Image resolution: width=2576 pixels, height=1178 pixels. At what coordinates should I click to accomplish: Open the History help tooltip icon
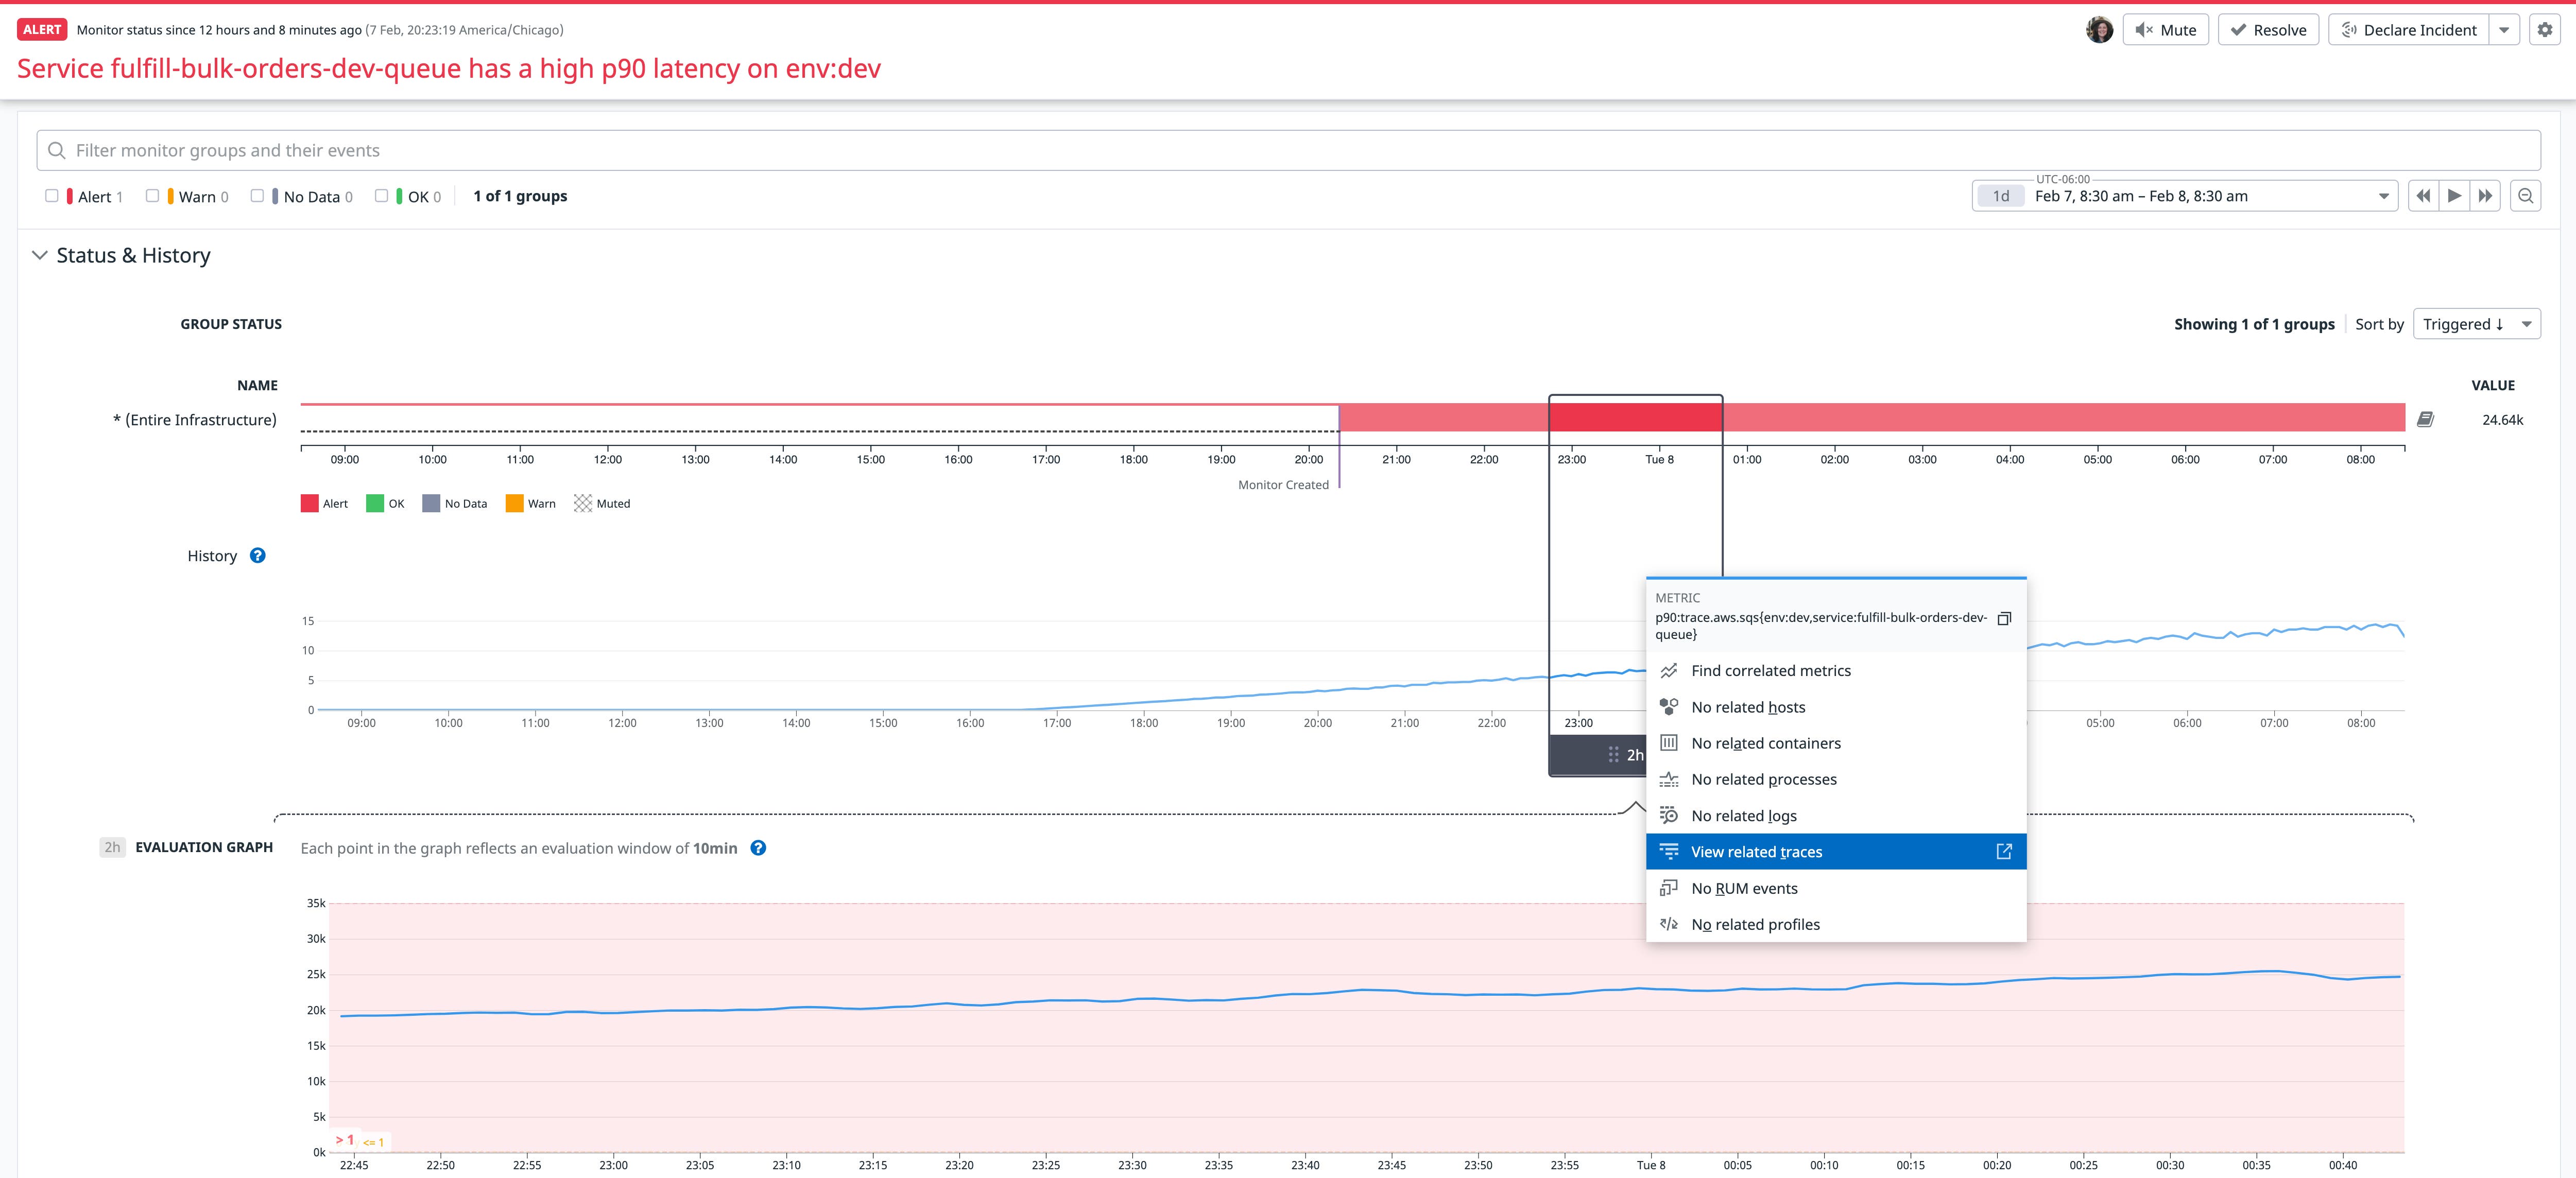click(x=257, y=555)
